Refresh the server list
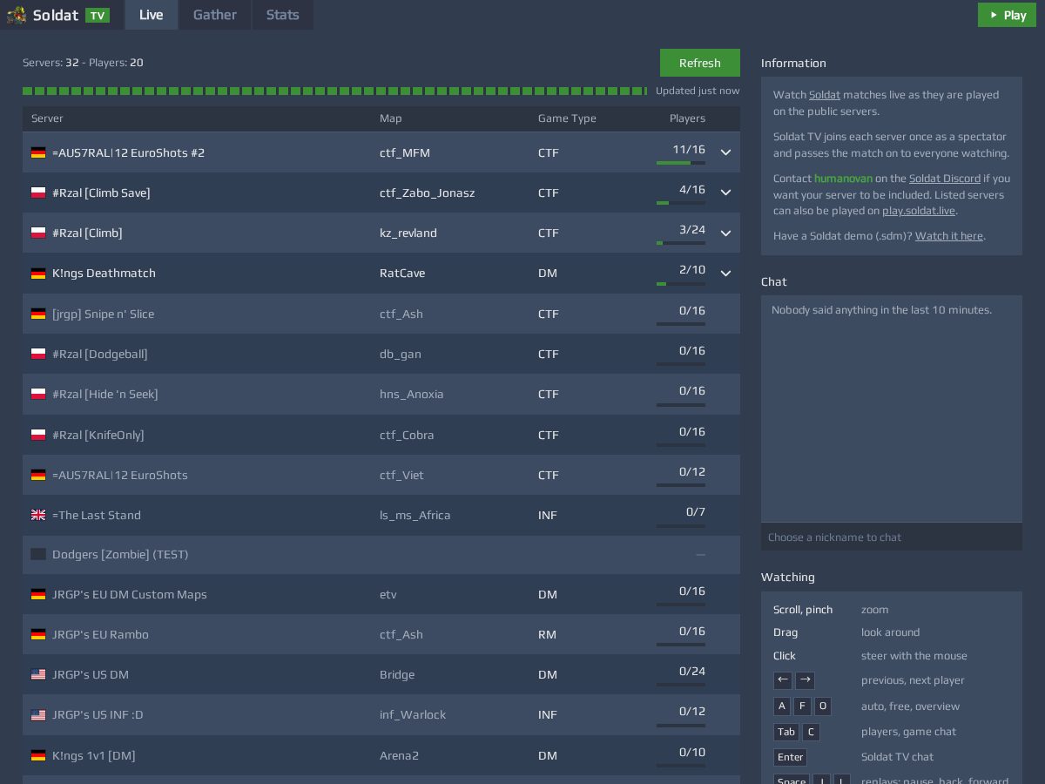This screenshot has height=784, width=1045. [x=700, y=63]
